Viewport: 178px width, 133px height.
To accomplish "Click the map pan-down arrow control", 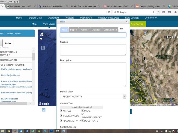I will point(41,39).
